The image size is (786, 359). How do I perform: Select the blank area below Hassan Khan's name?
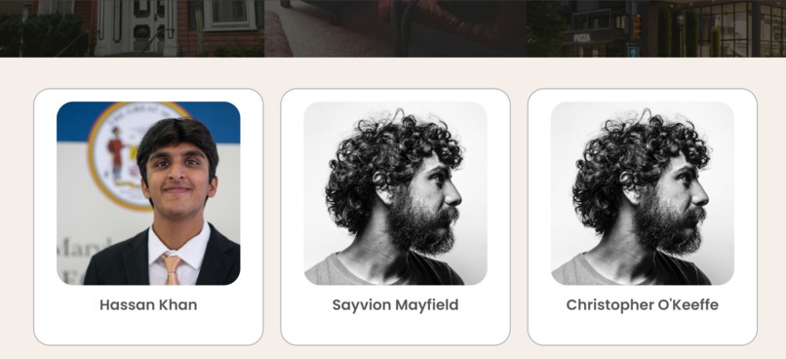148,329
